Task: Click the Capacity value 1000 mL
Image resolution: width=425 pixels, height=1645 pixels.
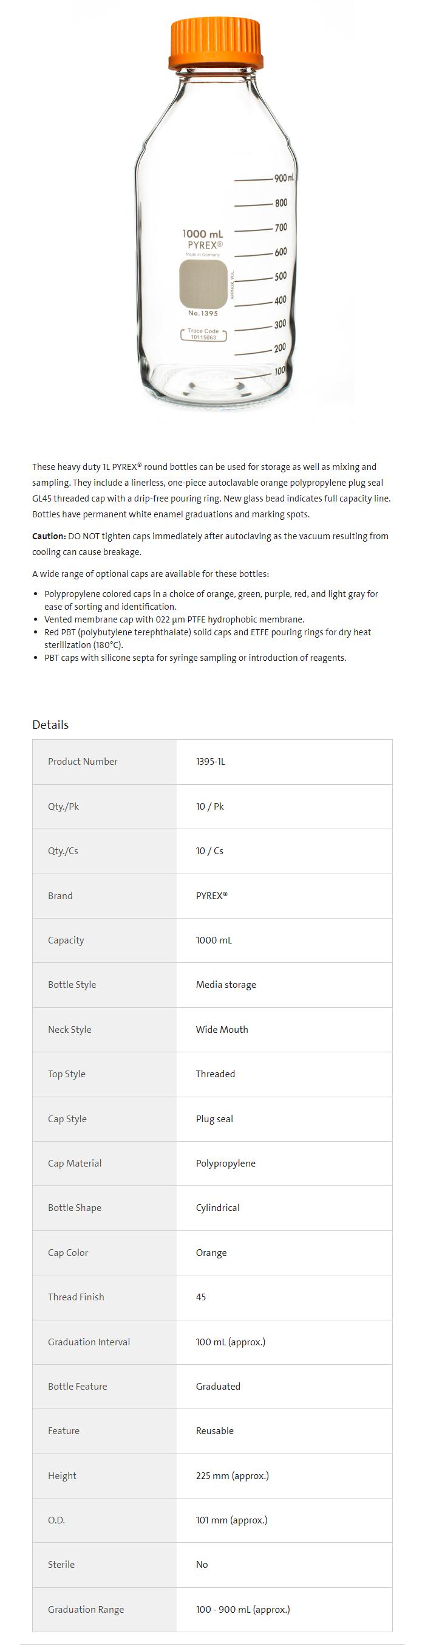Action: tap(214, 940)
